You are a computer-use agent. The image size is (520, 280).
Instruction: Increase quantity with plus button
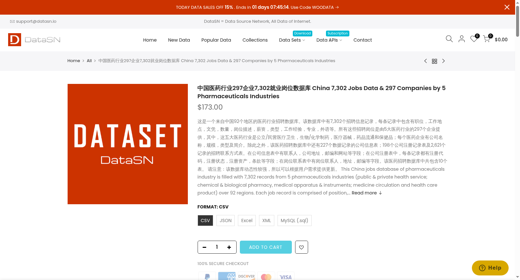229,247
